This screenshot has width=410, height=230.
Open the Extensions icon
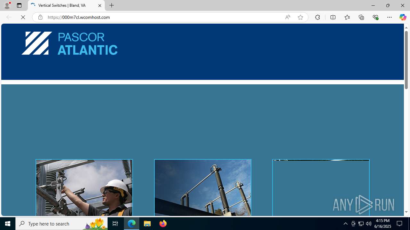click(x=317, y=17)
